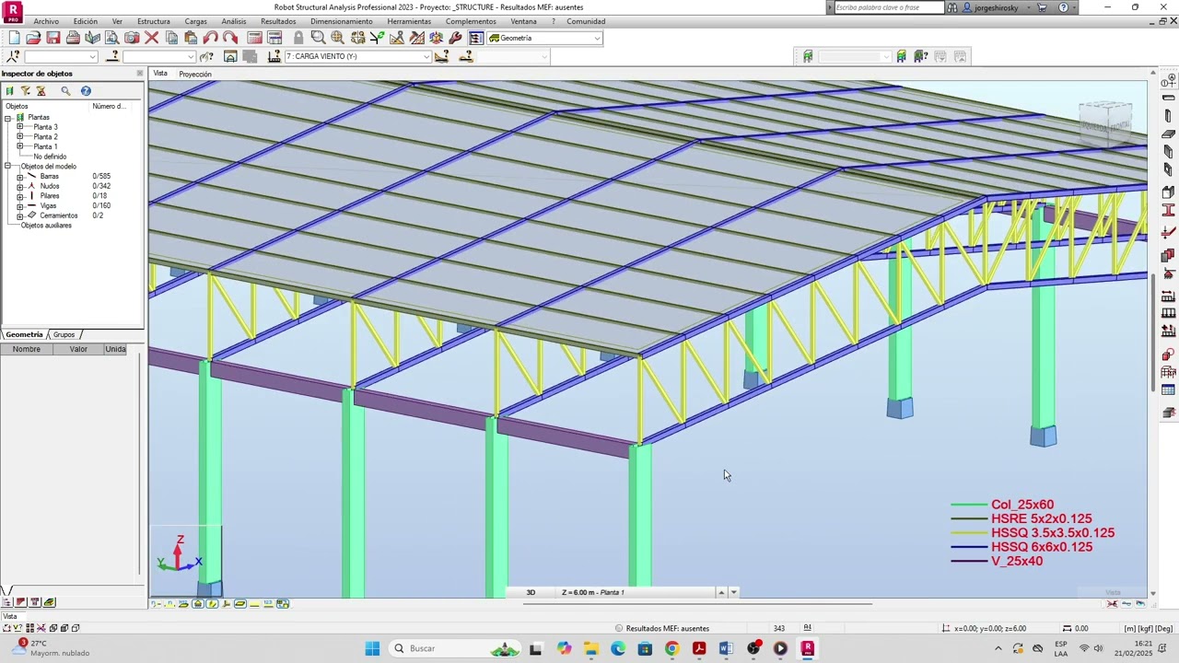Click the 3D view mode button

(531, 592)
